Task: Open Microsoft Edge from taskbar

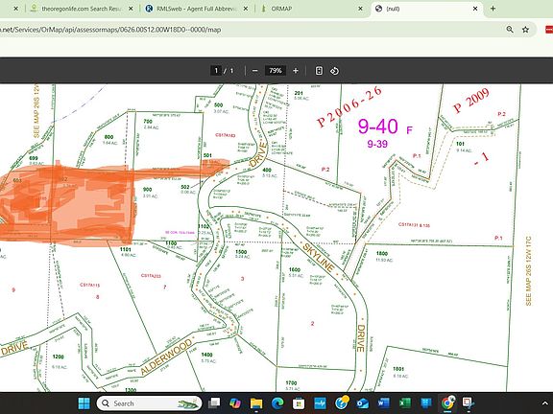Action: tap(277, 403)
